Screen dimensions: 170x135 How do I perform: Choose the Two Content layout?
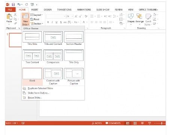(32, 57)
